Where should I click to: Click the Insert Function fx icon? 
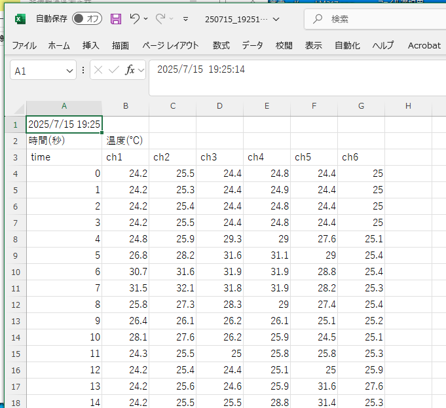coord(130,70)
